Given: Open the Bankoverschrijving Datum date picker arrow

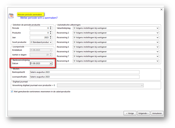Looking at the screenshot, I should (x=51, y=63).
